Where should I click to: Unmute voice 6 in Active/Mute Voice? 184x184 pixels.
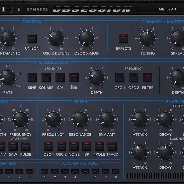click(95, 171)
